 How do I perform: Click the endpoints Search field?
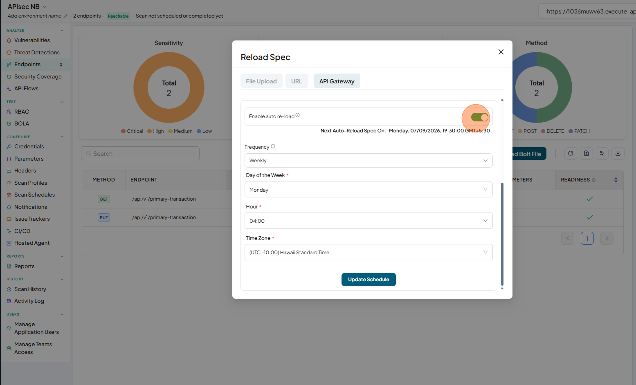pos(140,153)
